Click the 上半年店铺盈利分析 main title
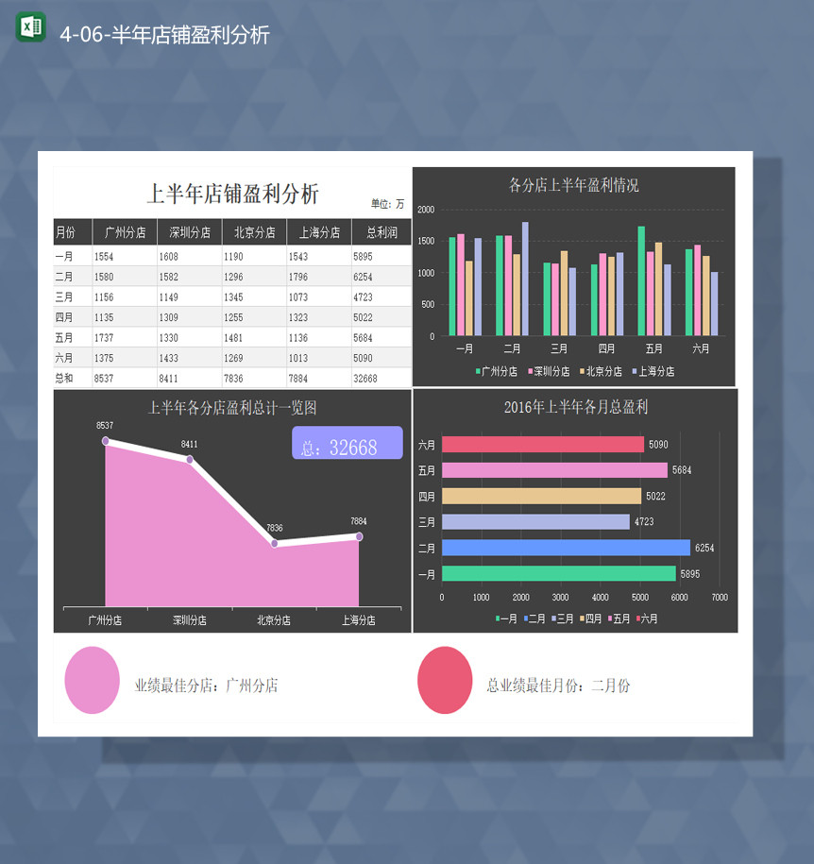This screenshot has width=814, height=864. [231, 192]
